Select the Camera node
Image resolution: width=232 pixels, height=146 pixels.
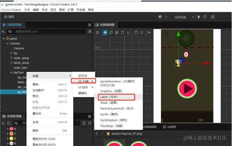coord(19,48)
